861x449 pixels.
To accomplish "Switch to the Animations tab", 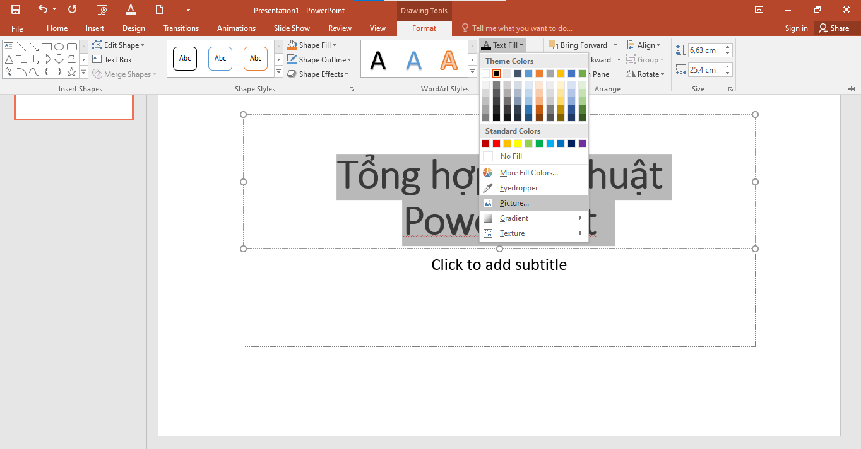I will (236, 28).
